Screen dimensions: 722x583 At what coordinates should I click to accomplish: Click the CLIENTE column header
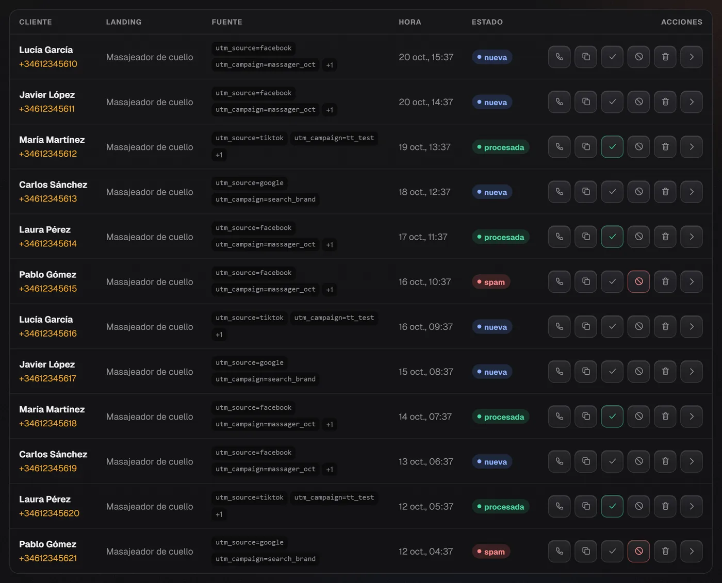click(36, 22)
